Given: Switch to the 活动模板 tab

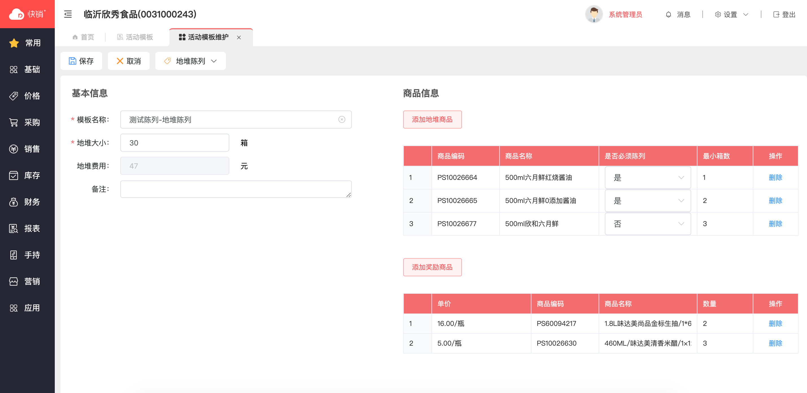Looking at the screenshot, I should pyautogui.click(x=135, y=37).
